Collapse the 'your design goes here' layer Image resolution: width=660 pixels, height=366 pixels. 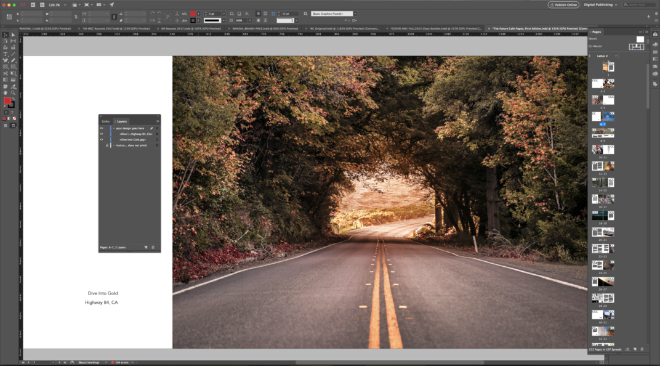(113, 128)
